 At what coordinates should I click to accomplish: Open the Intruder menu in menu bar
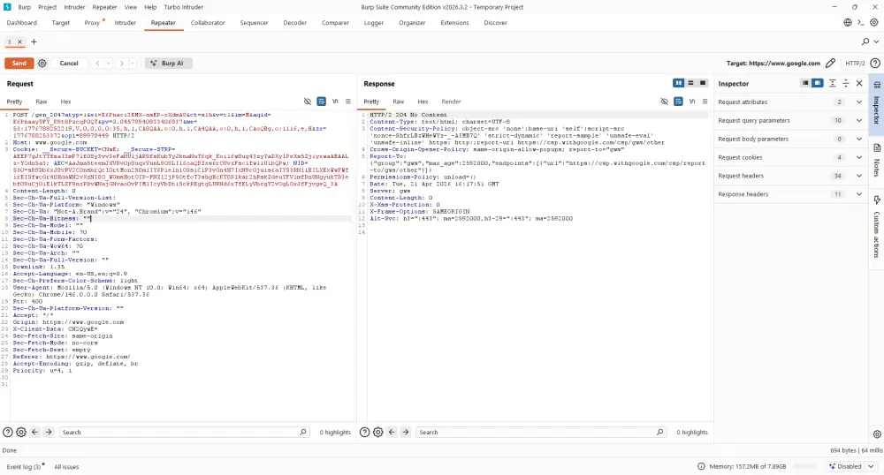74,7
